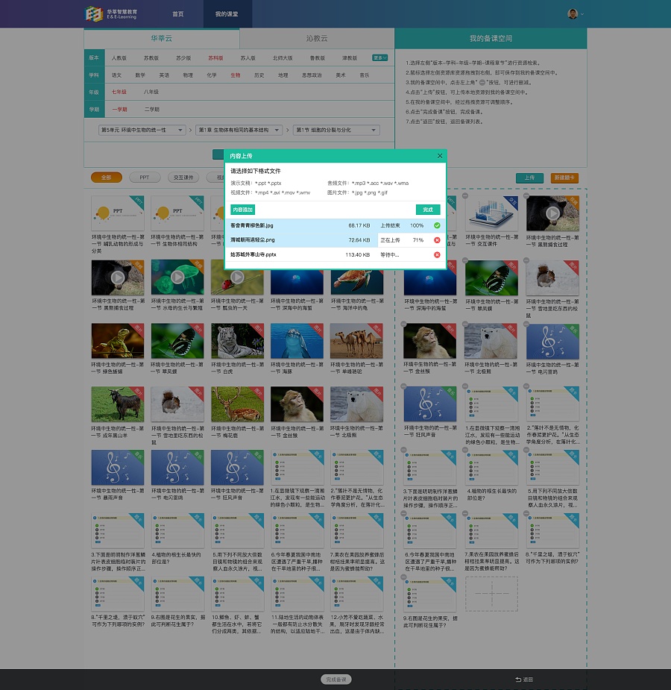Click the 71% upload progress of 渭城朝雨浥轻尘.png
The width and height of the screenshot is (671, 690).
[x=418, y=240]
